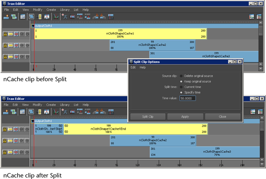Click the lock icon of nClothShape1Cache1 track

5,34
